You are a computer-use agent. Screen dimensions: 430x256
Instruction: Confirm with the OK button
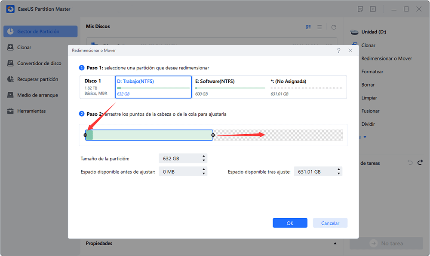(x=290, y=223)
